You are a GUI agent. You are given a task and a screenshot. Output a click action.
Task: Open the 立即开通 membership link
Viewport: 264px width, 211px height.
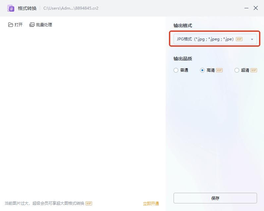pyautogui.click(x=151, y=204)
